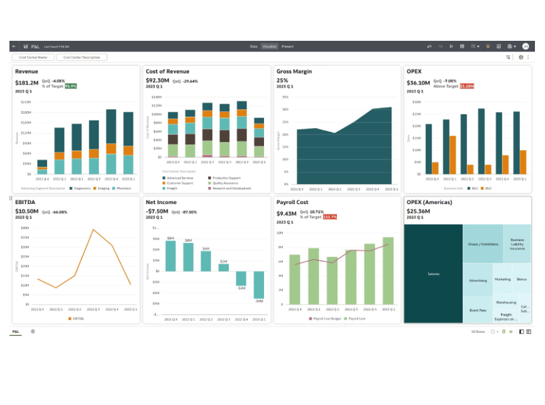545x405 pixels.
Task: Click the Salaries tile in treemap
Action: click(x=434, y=274)
